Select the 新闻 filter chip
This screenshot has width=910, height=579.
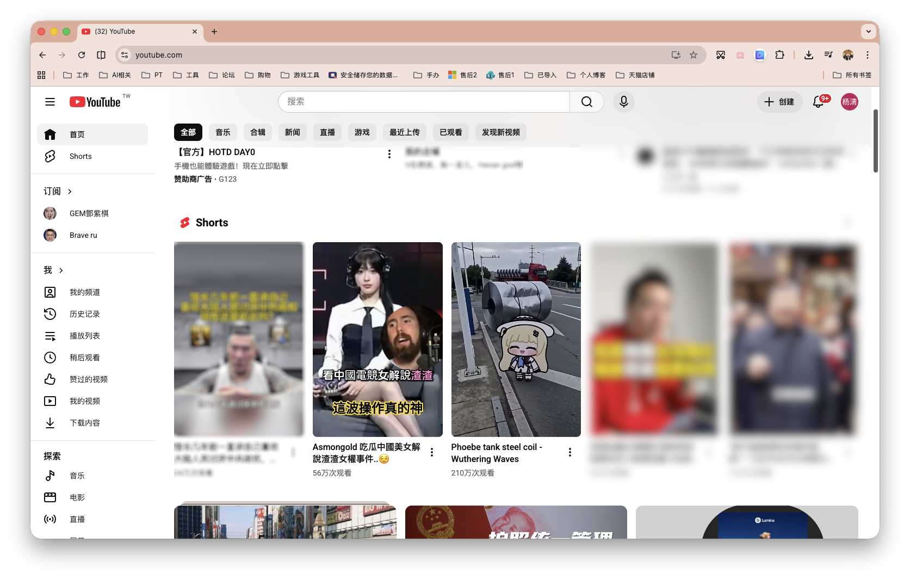pyautogui.click(x=293, y=132)
